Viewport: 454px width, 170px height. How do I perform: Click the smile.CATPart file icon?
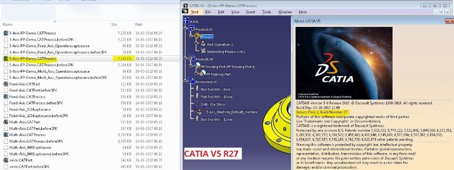click(6, 160)
